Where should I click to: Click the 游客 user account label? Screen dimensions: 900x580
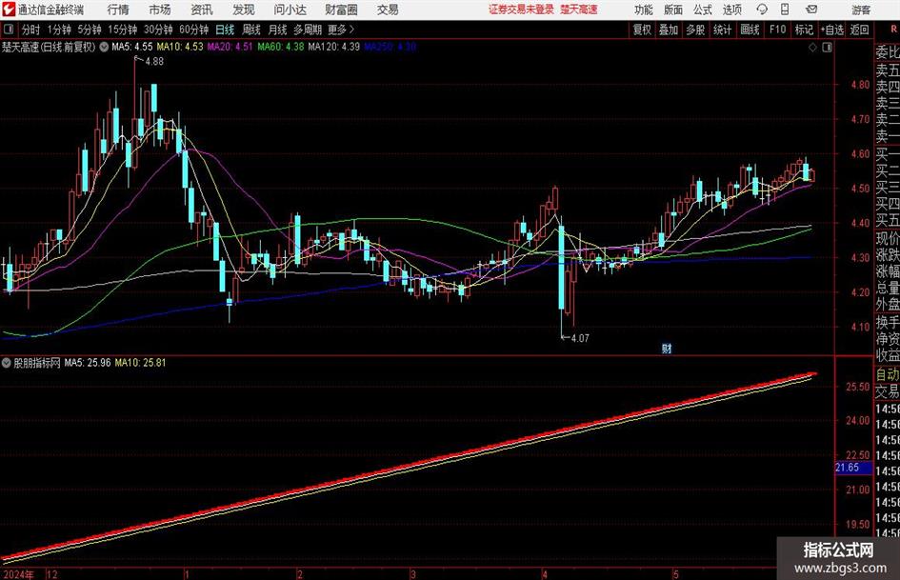pos(860,10)
